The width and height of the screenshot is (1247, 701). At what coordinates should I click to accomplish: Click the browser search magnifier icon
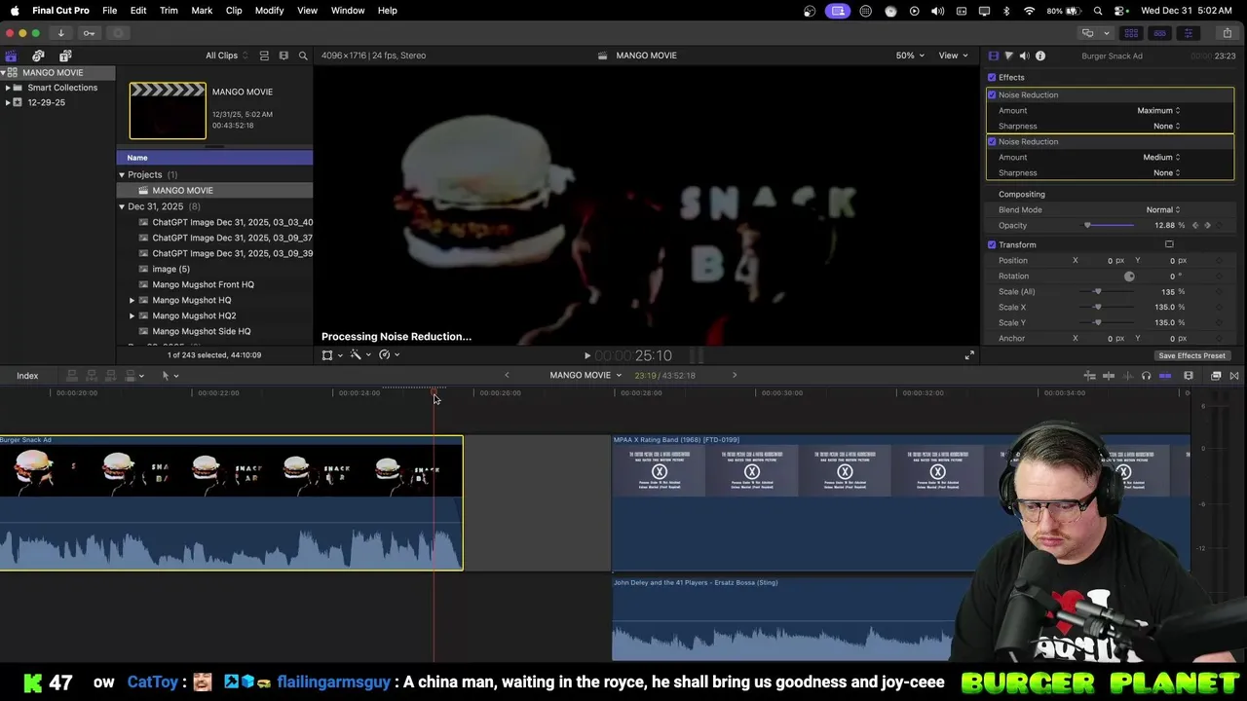click(303, 55)
